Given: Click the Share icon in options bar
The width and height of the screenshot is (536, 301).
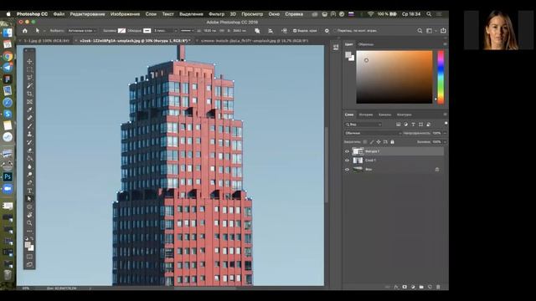Looking at the screenshot, I should pos(443,31).
